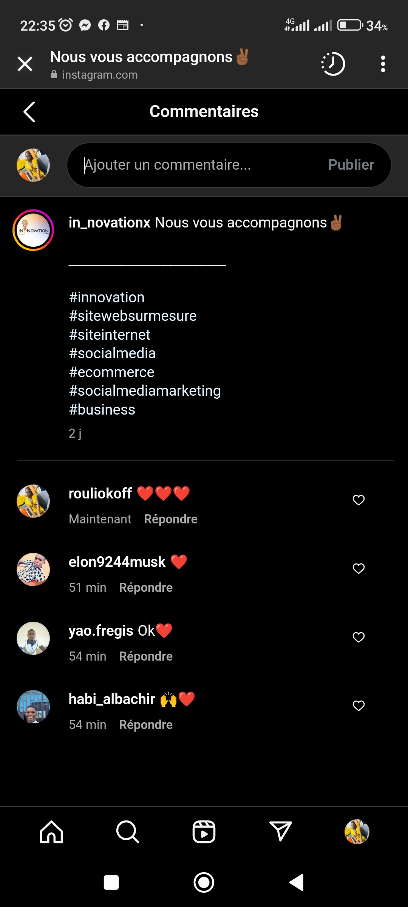Open the search magnifier in bottom bar
408x907 pixels.
tap(128, 832)
